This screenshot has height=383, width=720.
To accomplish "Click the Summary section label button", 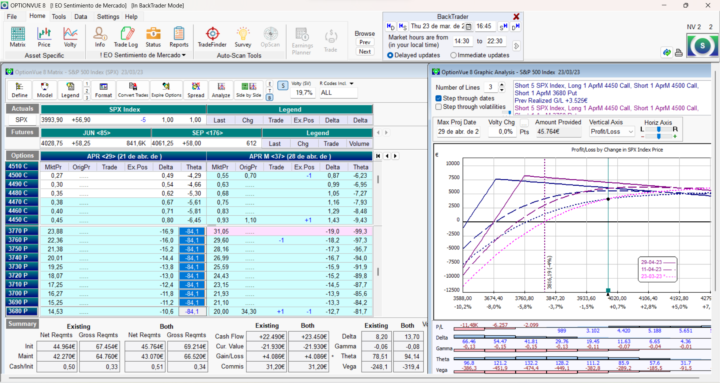I will [22, 324].
